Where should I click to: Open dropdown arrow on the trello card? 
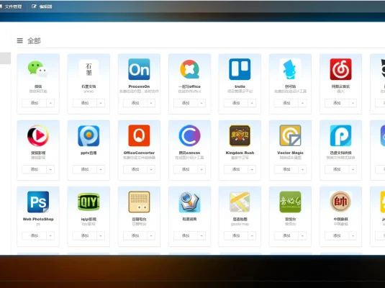pyautogui.click(x=252, y=103)
